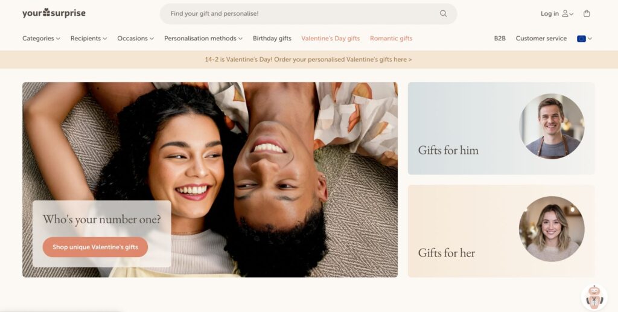The width and height of the screenshot is (618, 312).
Task: Click the Valentine's Day order banner
Action: 309,60
